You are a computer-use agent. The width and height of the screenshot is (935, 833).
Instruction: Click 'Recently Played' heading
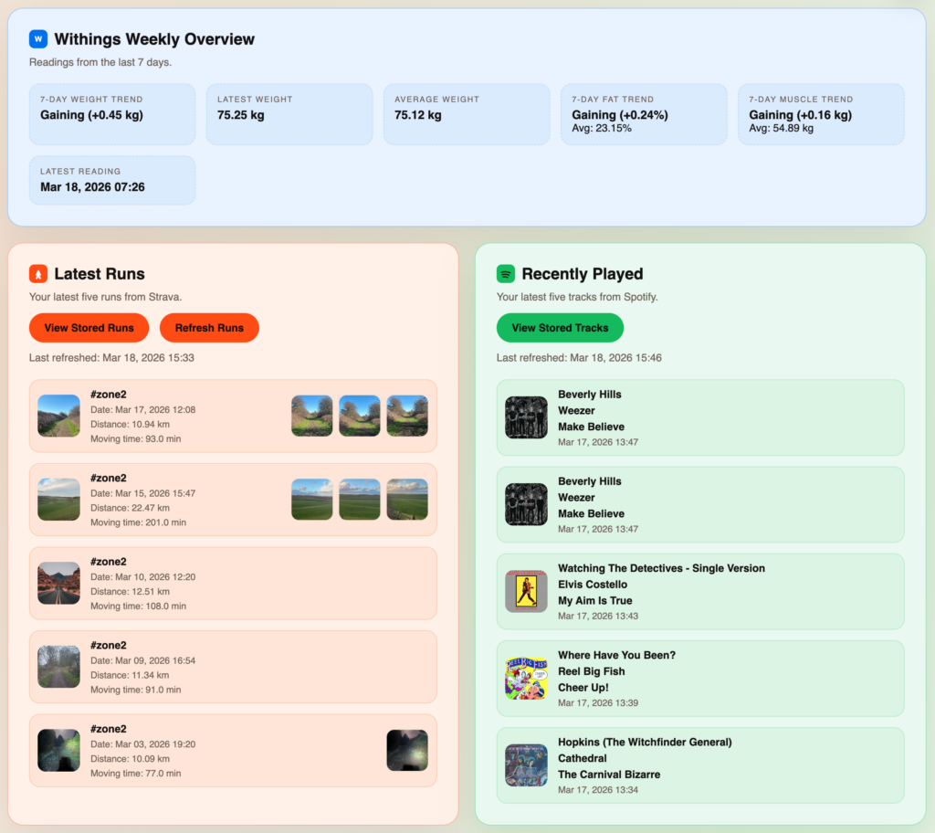(583, 274)
